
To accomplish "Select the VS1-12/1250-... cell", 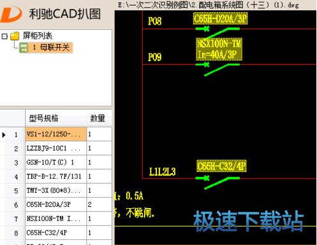I will (55, 134).
